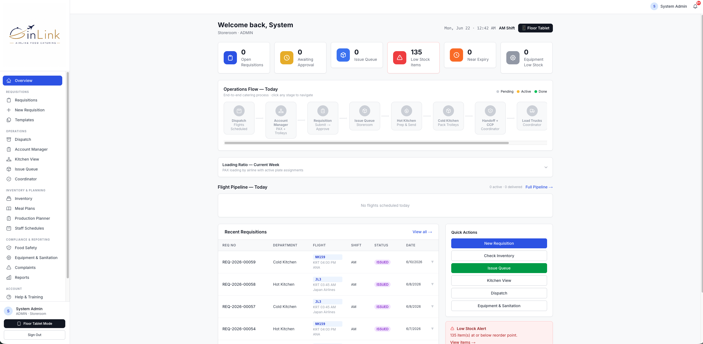This screenshot has width=703, height=344.
Task: Expand Loading Ratio — Current Week panel
Action: tap(385, 167)
